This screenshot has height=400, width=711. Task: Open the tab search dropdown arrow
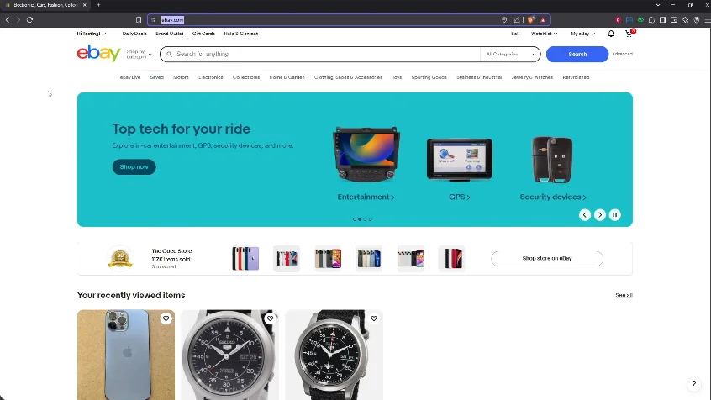click(658, 5)
